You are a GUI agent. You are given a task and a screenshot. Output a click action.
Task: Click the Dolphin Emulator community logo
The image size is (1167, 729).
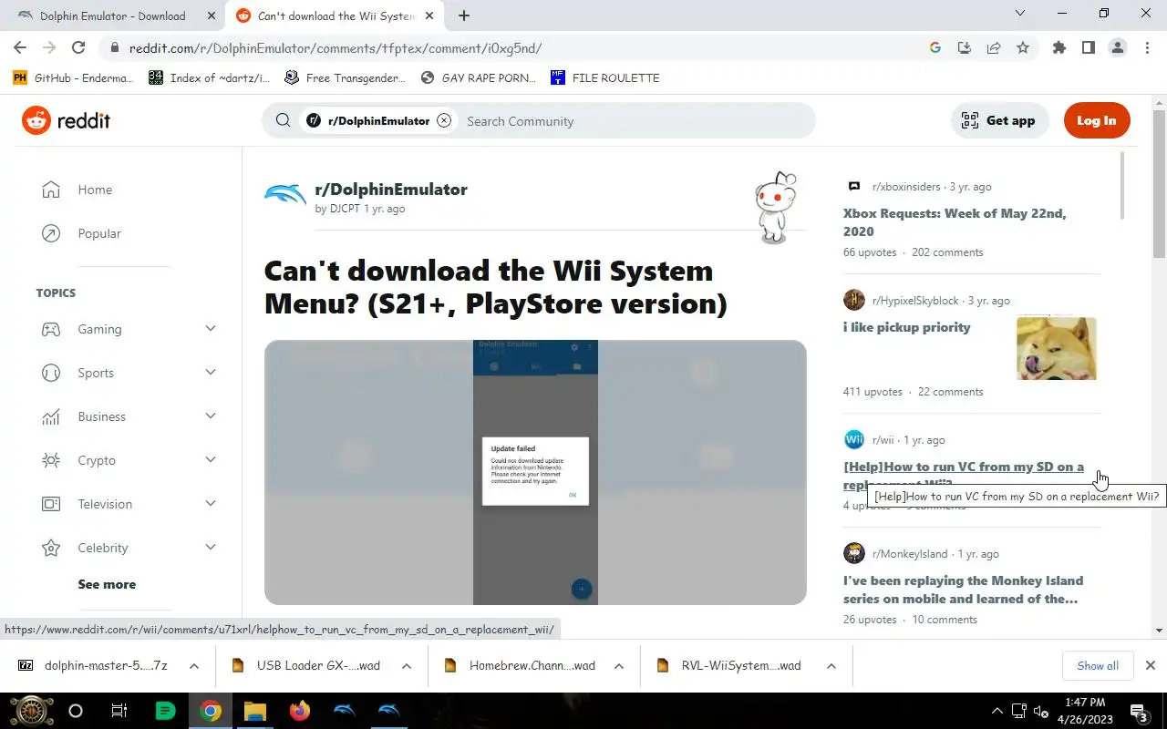click(284, 195)
